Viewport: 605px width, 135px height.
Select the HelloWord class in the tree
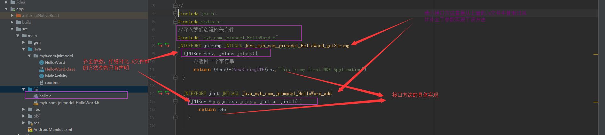point(55,63)
